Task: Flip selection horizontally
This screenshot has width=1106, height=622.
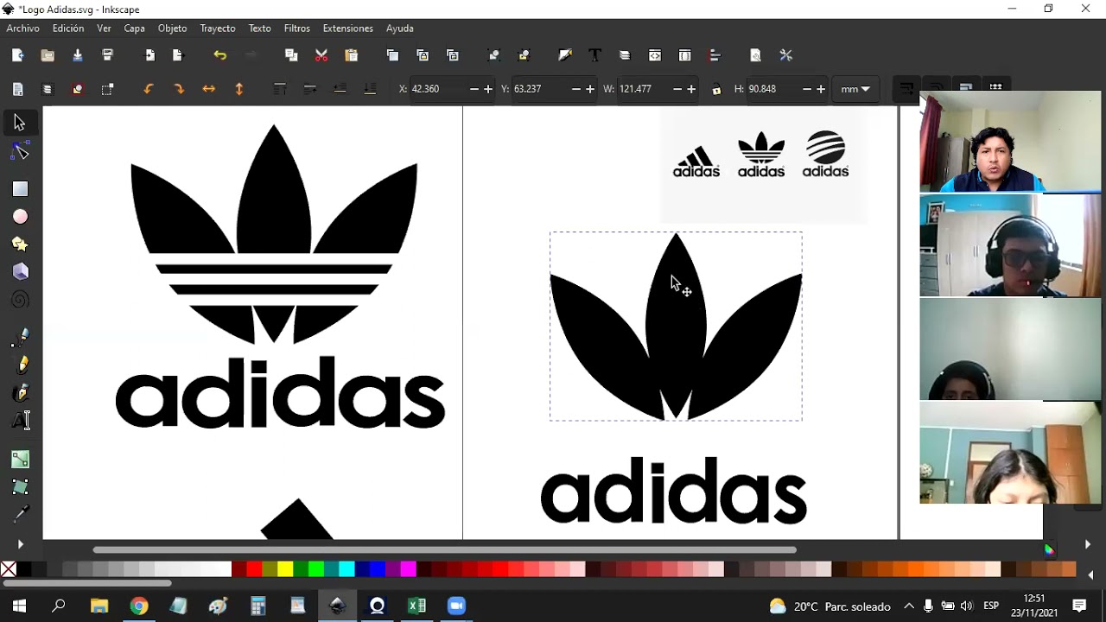Action: pyautogui.click(x=208, y=89)
